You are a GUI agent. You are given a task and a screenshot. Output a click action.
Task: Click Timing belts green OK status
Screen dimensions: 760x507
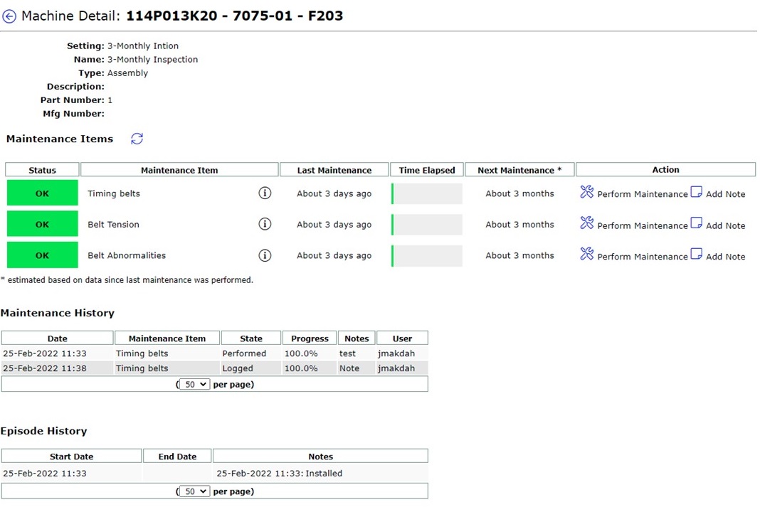[43, 193]
